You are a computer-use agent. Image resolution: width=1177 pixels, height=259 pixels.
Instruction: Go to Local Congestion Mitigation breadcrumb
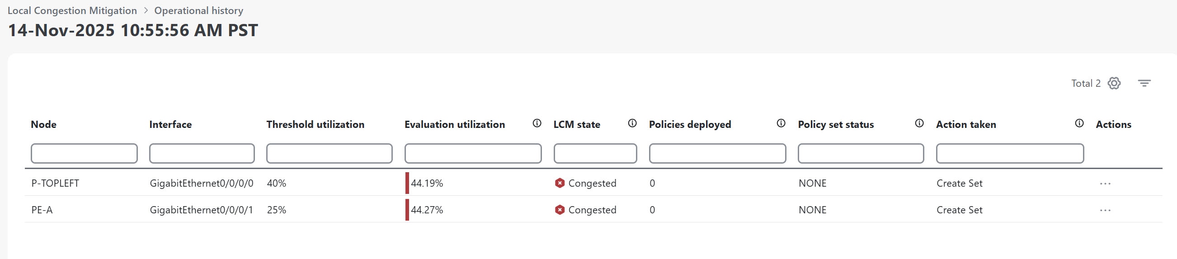pyautogui.click(x=72, y=10)
